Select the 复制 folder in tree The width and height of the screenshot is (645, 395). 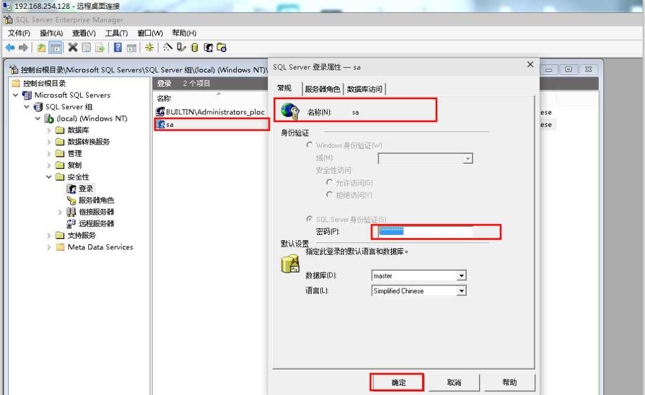(75, 165)
